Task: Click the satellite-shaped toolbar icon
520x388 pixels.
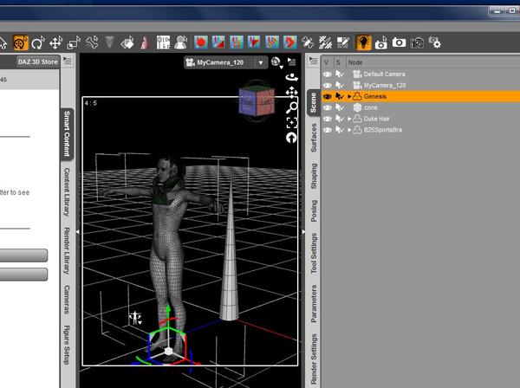Action: pyautogui.click(x=308, y=42)
